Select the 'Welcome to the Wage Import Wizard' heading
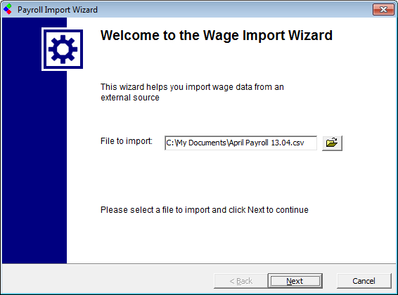The height and width of the screenshot is (295, 398). click(217, 35)
